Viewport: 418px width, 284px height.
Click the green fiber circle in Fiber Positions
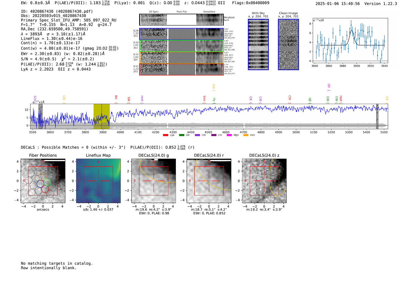(x=47, y=182)
